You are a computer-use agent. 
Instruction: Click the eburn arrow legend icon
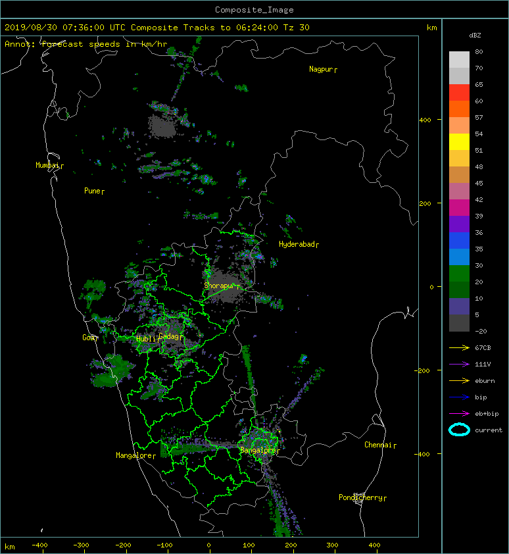pyautogui.click(x=459, y=381)
